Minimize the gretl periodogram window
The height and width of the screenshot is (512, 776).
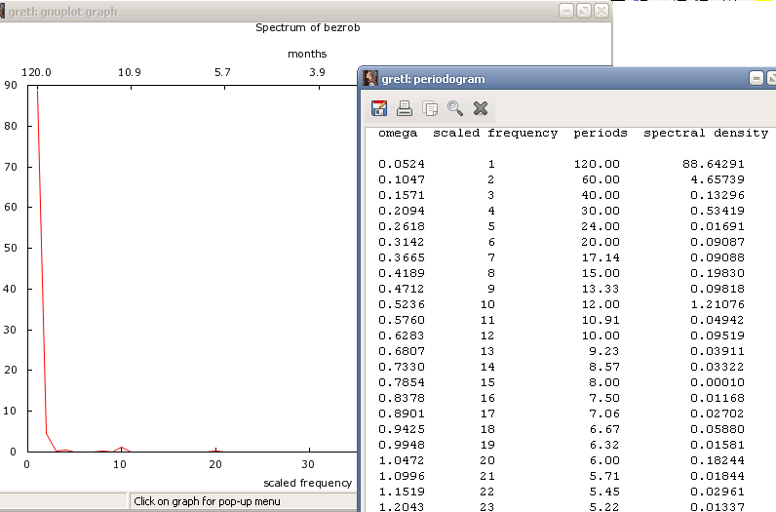[x=757, y=78]
